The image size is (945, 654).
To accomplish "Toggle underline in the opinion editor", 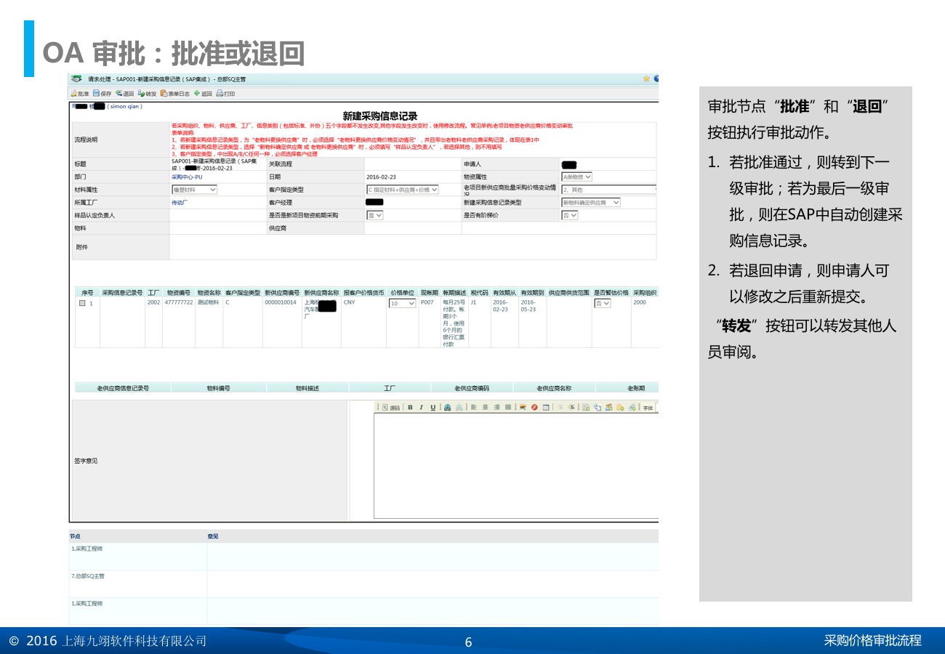I will pyautogui.click(x=433, y=408).
